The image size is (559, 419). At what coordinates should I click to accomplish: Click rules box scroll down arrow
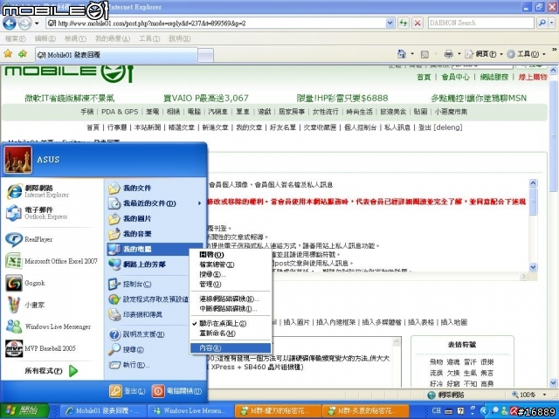[533, 267]
